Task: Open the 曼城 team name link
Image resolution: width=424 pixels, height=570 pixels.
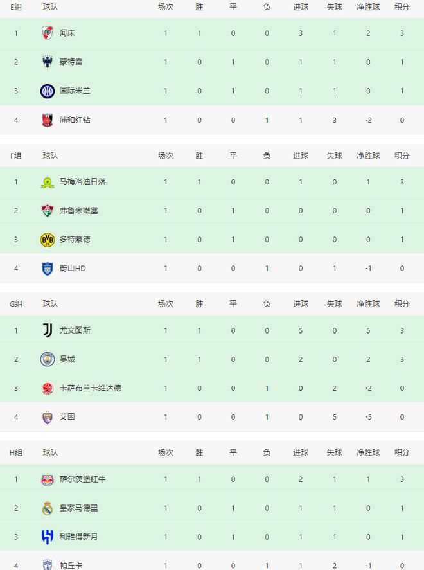Action: [x=67, y=359]
